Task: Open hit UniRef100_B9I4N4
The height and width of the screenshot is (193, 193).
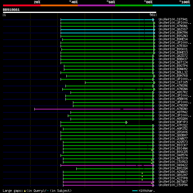Action: pyautogui.click(x=173, y=149)
